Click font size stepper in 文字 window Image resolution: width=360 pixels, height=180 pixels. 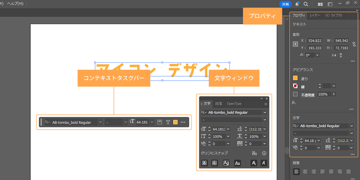click(209, 129)
